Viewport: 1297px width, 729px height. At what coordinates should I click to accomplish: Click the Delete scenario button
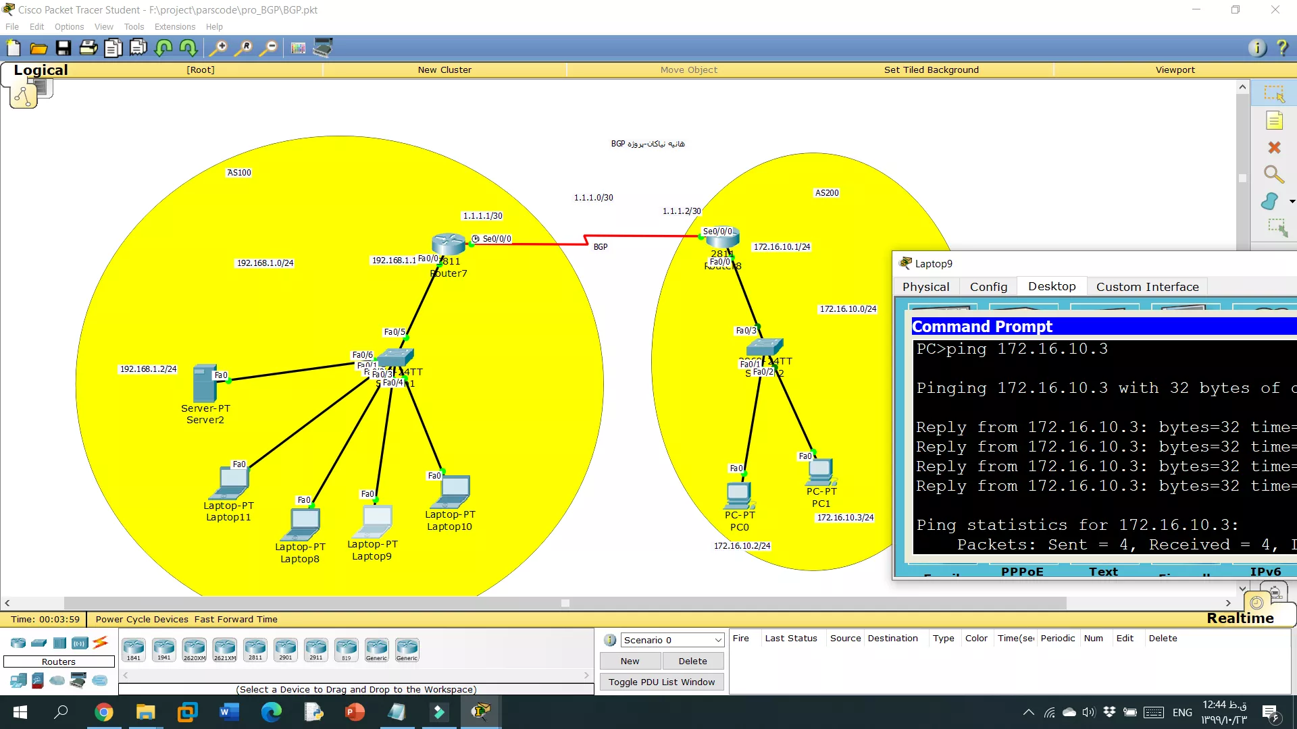(x=692, y=661)
